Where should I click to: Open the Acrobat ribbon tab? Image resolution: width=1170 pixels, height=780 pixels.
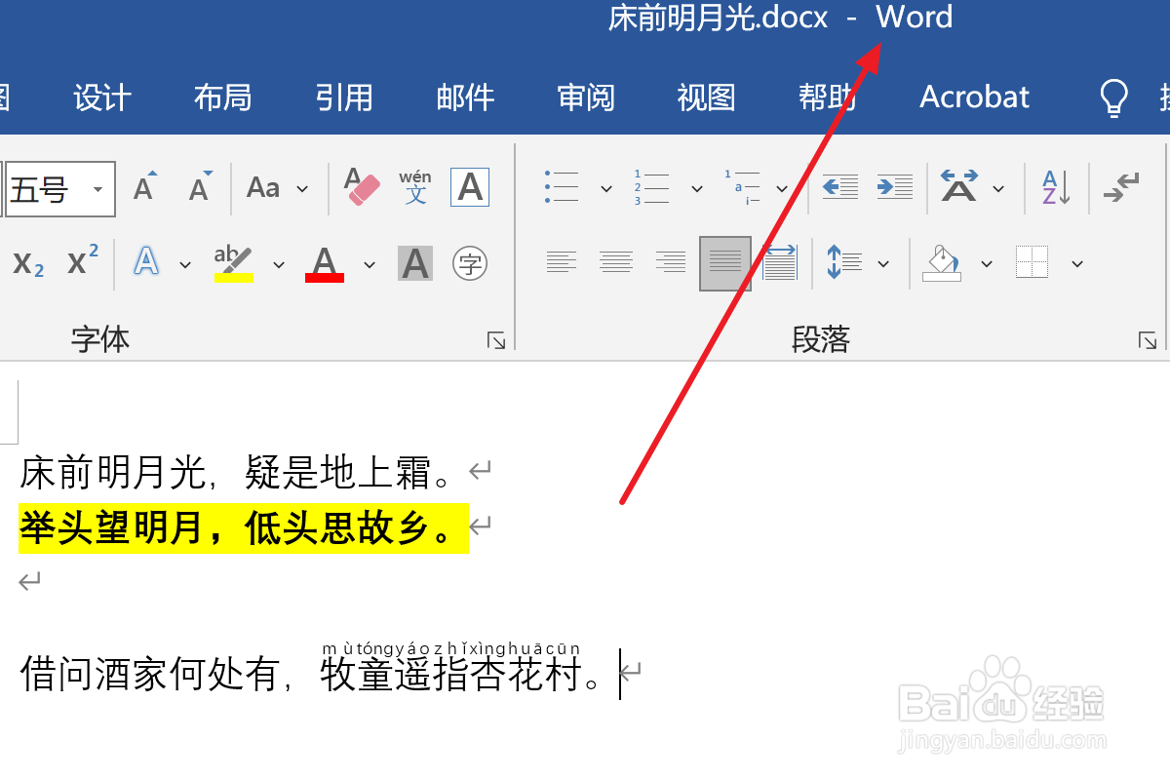coord(973,97)
